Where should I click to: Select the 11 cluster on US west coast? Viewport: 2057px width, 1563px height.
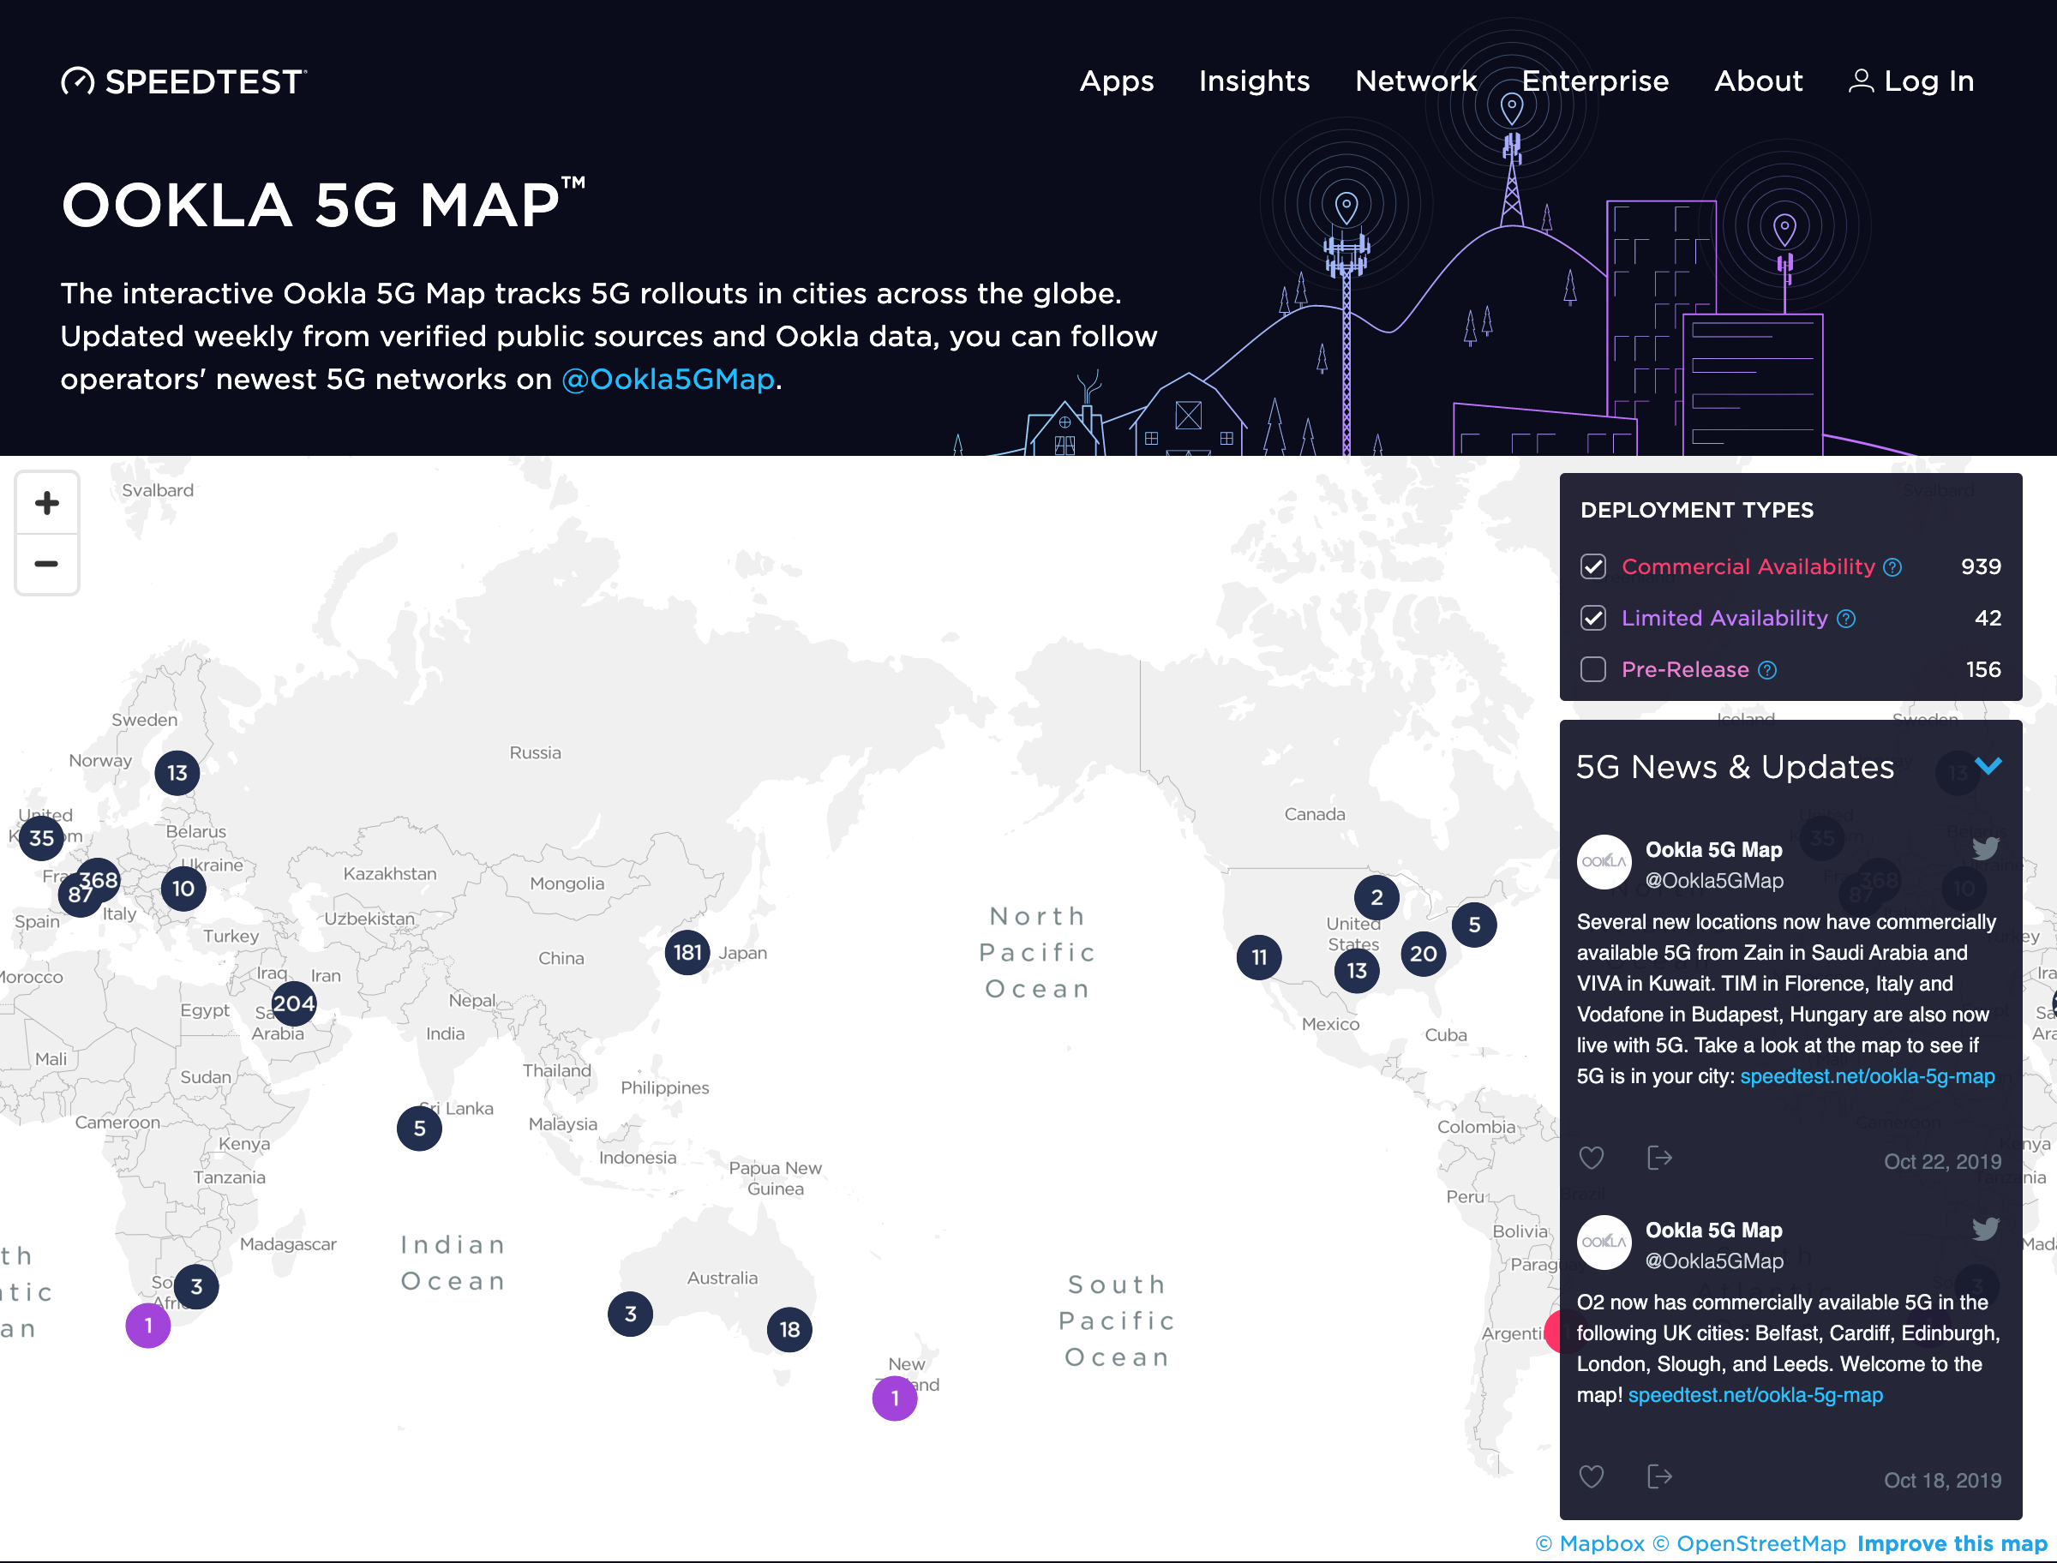coord(1259,956)
